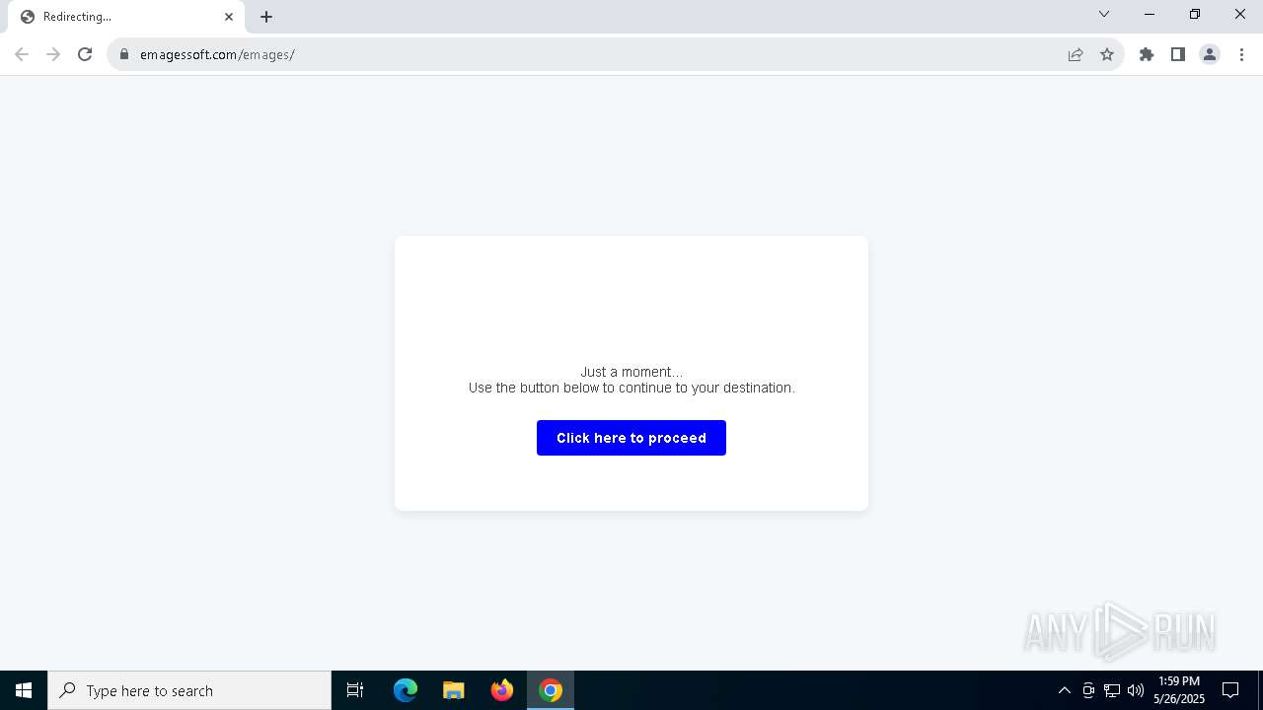Viewport: 1263px width, 710px height.
Task: Go forward to the next page
Action: pos(53,54)
